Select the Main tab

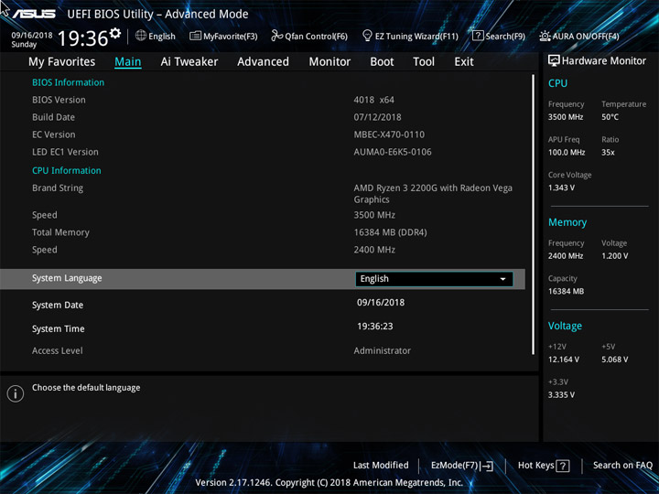coord(128,62)
